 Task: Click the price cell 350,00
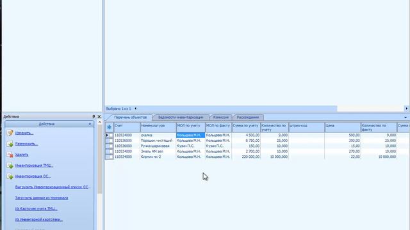point(343,141)
